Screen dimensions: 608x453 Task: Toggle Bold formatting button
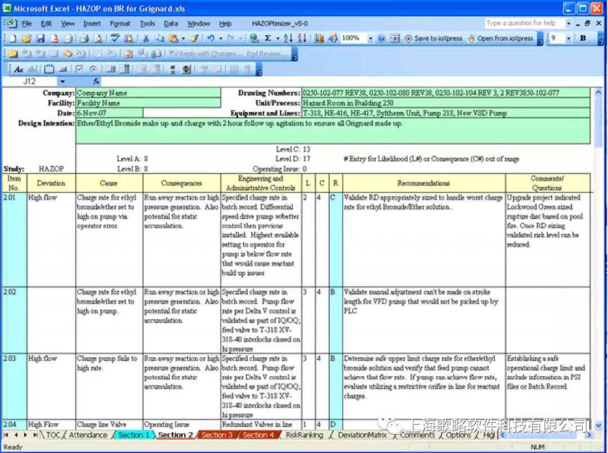pos(583,38)
